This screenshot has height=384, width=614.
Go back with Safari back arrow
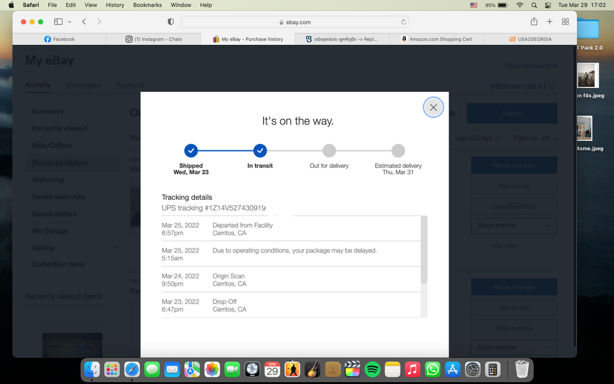pos(84,22)
